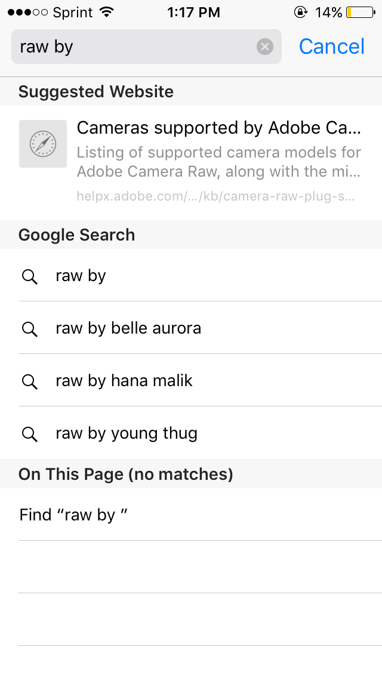Tap the Safari compass icon for the Adobe suggestion

tap(43, 144)
